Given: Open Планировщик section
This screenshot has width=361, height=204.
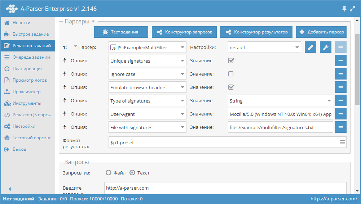Looking at the screenshot, I should pos(28,68).
